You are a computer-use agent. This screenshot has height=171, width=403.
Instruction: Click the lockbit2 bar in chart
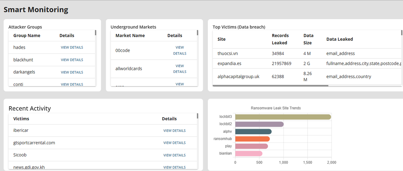click(259, 124)
